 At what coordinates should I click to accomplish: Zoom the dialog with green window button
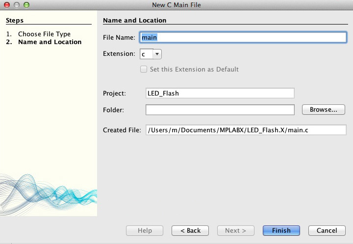tap(26, 5)
